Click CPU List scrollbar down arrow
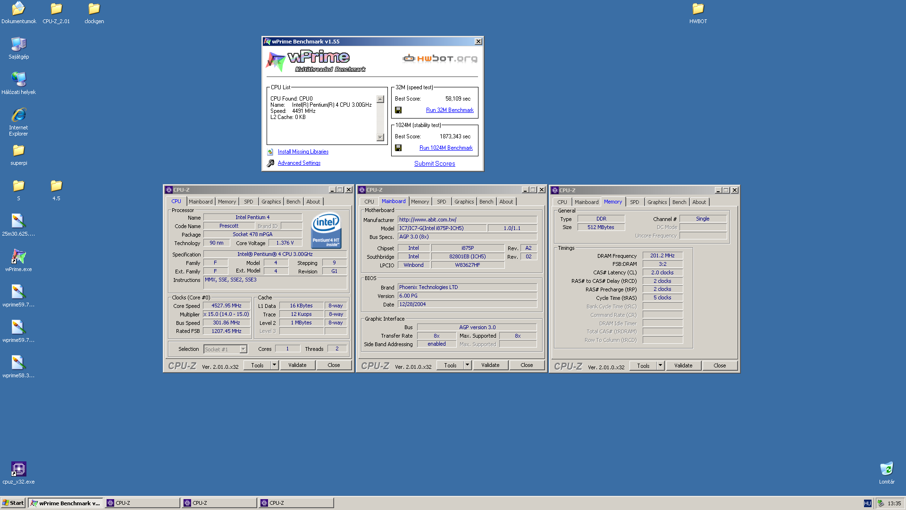Viewport: 906px width, 510px height. (x=380, y=137)
